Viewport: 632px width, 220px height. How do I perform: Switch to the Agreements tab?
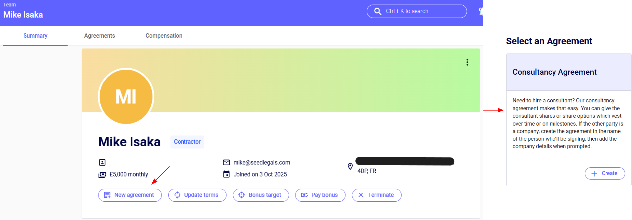pos(99,36)
